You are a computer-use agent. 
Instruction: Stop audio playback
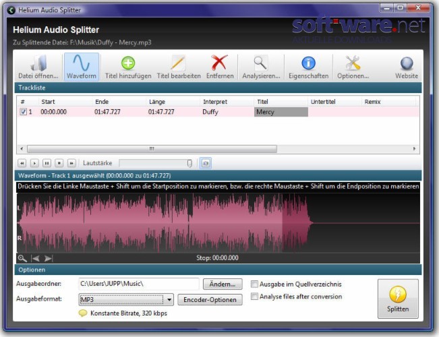pyautogui.click(x=59, y=163)
